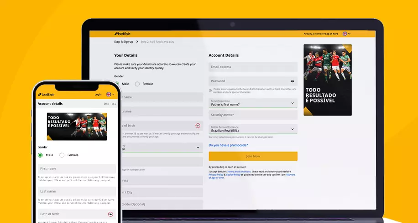The image size is (418, 223).
Task: Click the First name field on the phone
Action: coord(77,169)
